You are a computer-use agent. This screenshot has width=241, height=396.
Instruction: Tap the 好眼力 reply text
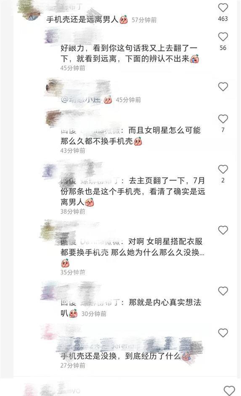(x=129, y=53)
